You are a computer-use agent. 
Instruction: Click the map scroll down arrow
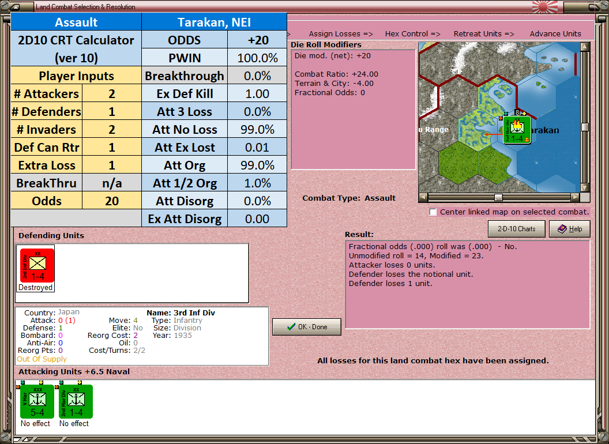[x=585, y=187]
